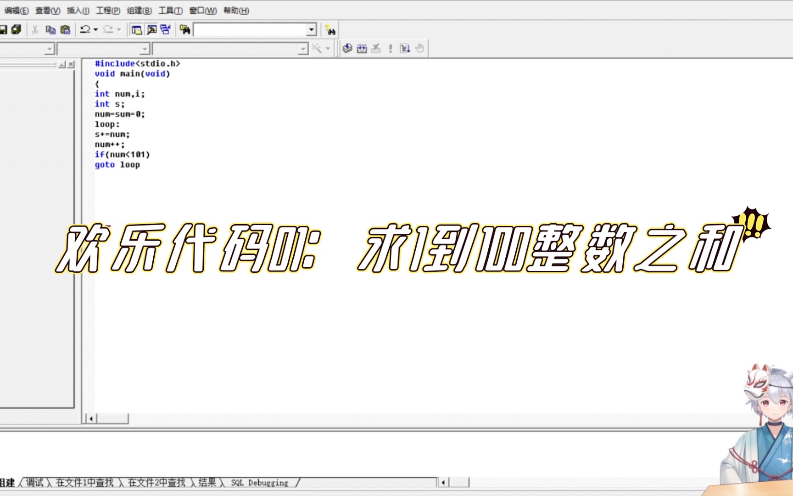Cut the selected code with the scissors icon

coord(34,29)
